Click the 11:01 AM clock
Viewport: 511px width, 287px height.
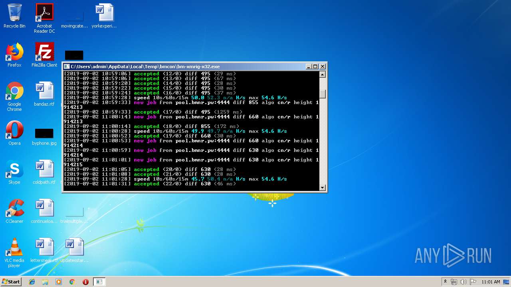[491, 282]
